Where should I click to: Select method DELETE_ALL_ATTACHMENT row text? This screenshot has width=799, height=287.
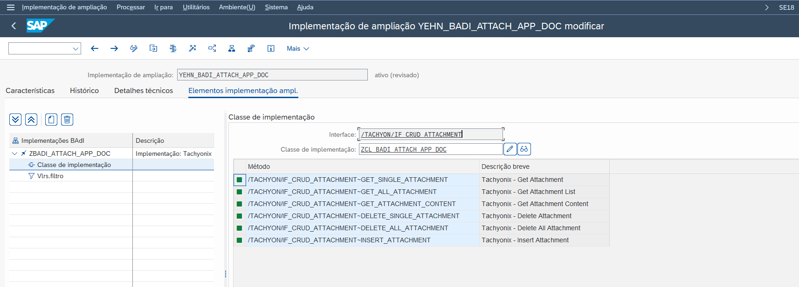pyautogui.click(x=348, y=228)
